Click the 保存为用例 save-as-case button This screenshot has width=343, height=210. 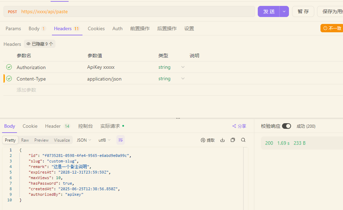click(x=331, y=11)
